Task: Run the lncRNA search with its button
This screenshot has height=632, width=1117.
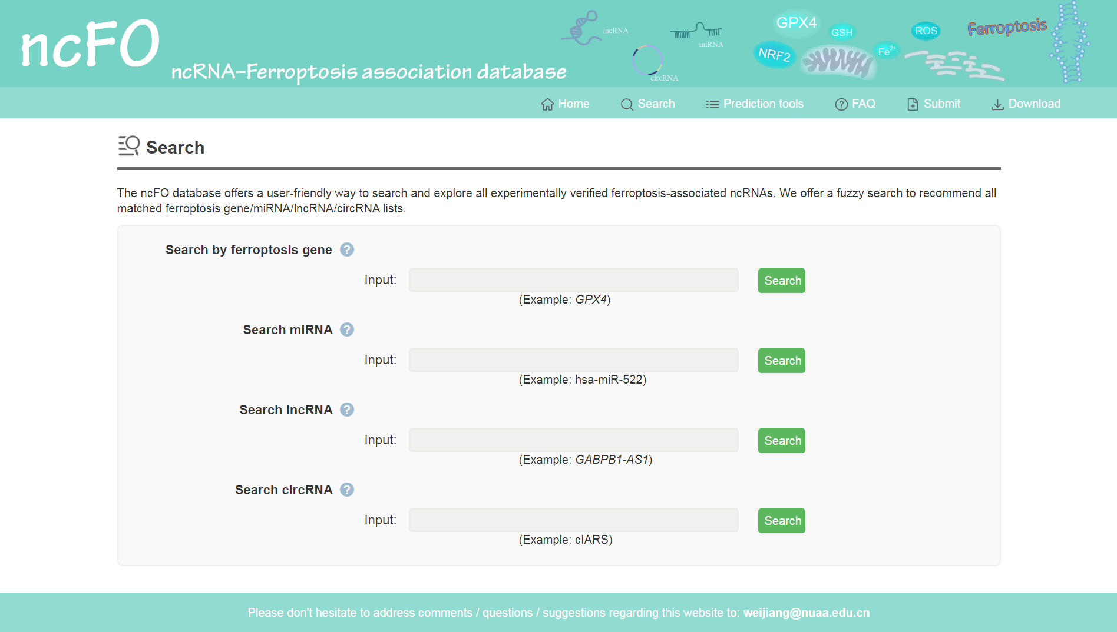Action: click(x=782, y=441)
